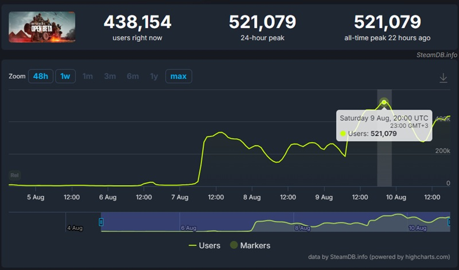Pick the 1y zoom option
Viewport: 459px width, 270px height.
154,76
